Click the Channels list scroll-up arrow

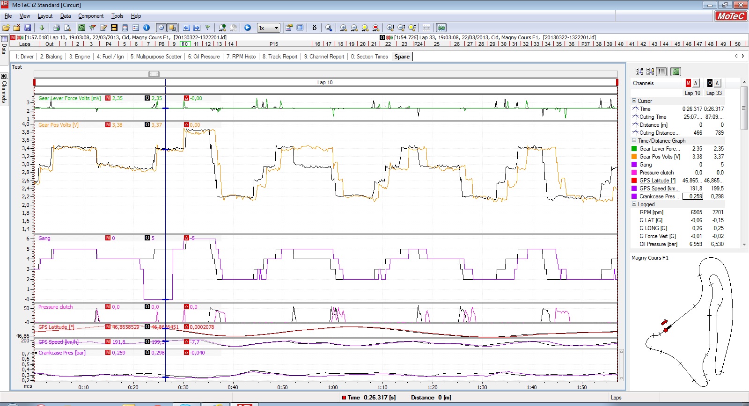point(744,82)
